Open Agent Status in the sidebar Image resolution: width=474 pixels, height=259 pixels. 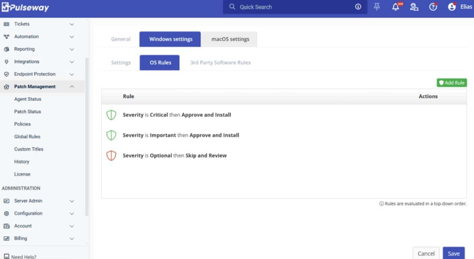28,99
